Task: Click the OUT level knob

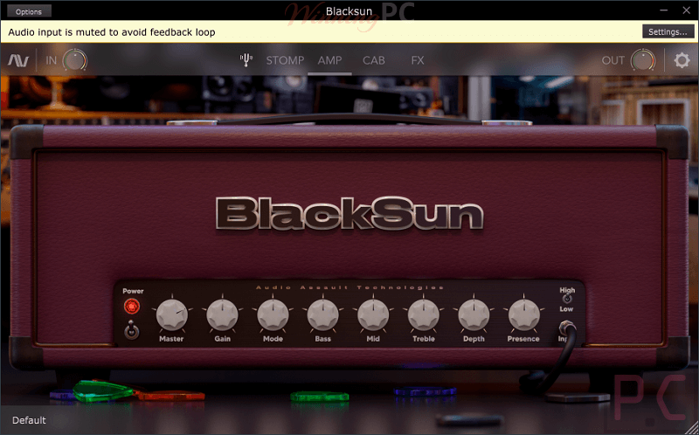Action: tap(643, 60)
